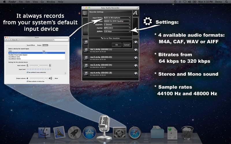231x144 pixels.
Task: Click the music note icon for rec3.m4a
Action: click(x=86, y=66)
